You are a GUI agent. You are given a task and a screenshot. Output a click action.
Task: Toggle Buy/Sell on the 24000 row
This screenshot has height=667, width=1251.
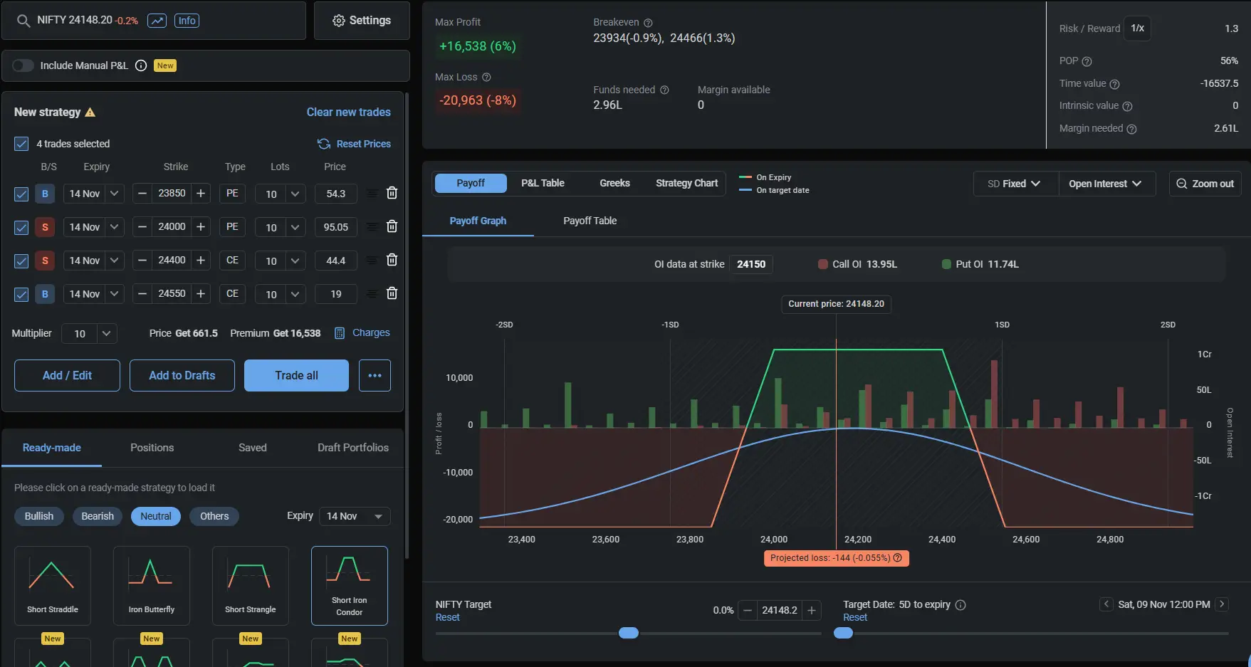coord(45,227)
